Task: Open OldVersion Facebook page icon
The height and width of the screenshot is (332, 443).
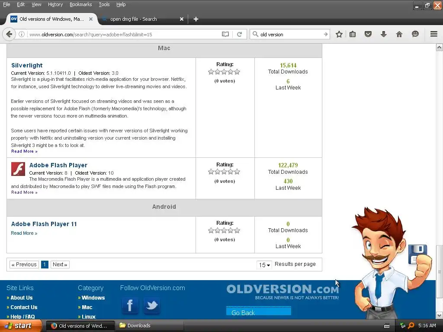Action: tap(130, 306)
